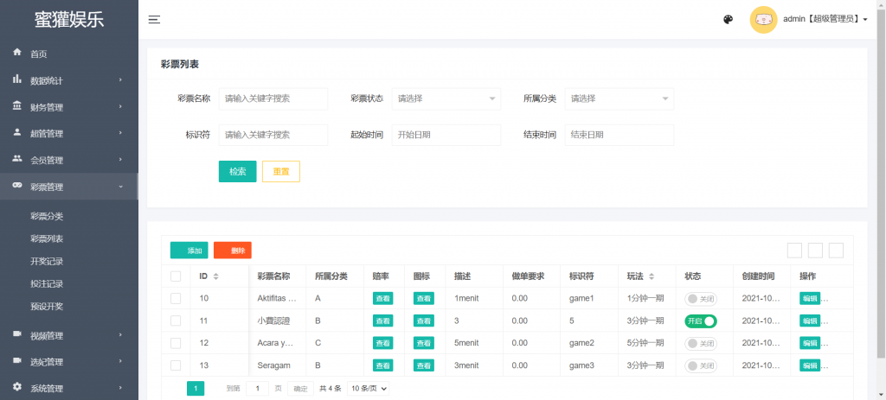
Task: Expand 财务管理 sidebar menu
Action: (x=69, y=107)
